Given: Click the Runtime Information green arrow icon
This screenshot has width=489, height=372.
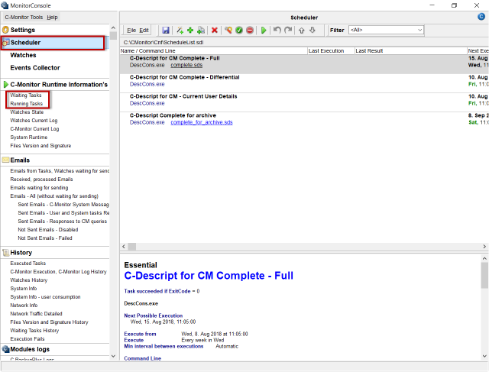Looking at the screenshot, I should (5, 85).
